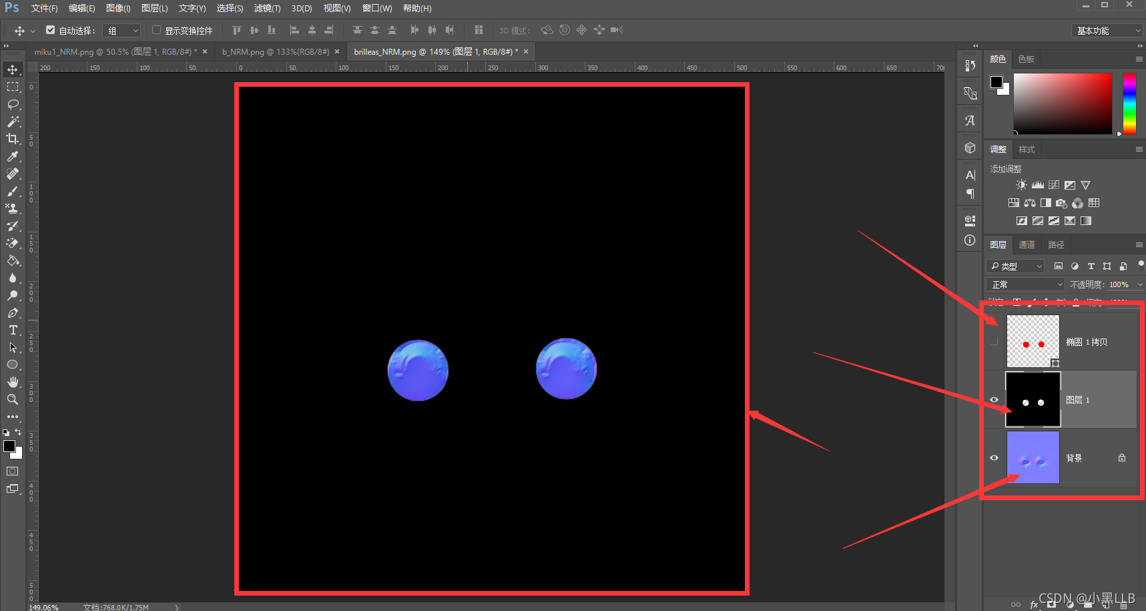Switch to the 路径 paths tab
The image size is (1146, 611).
click(x=1056, y=245)
